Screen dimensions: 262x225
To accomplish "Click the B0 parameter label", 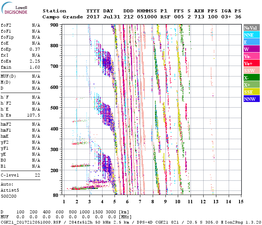I will coord(3,160).
